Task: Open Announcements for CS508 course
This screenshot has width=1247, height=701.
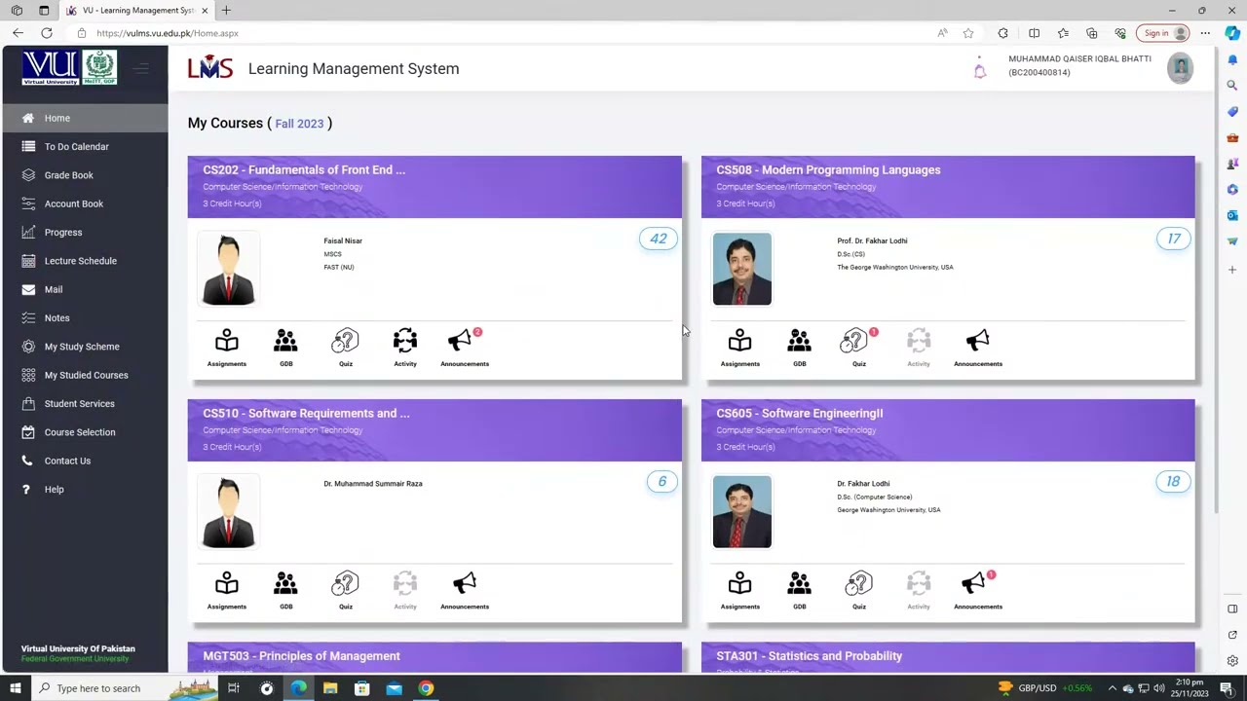Action: pyautogui.click(x=978, y=348)
